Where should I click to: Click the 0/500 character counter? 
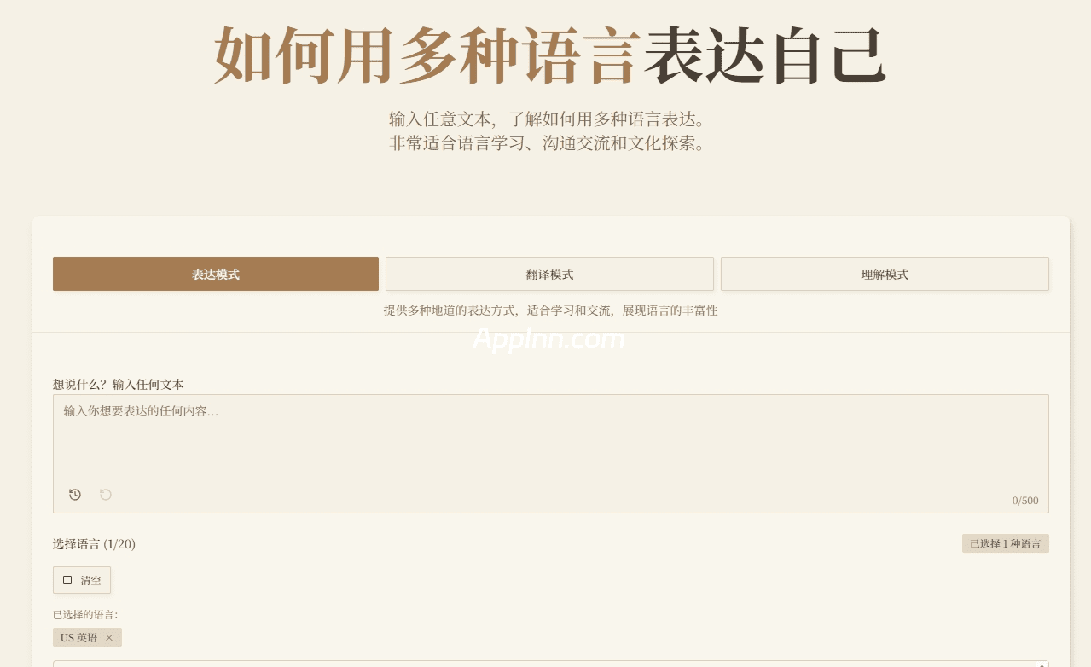click(x=1025, y=501)
